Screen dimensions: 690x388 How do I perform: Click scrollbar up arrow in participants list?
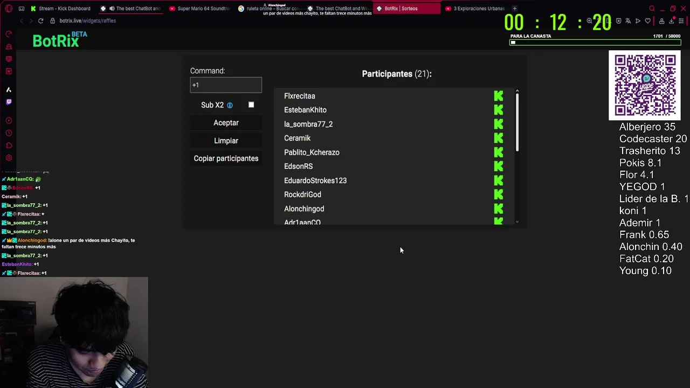pyautogui.click(x=517, y=91)
